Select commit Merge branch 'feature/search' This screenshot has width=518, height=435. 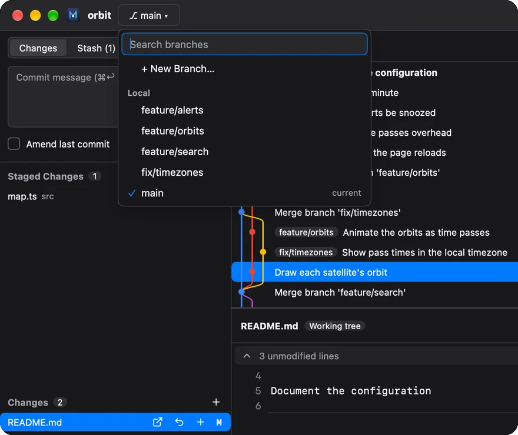(x=374, y=292)
